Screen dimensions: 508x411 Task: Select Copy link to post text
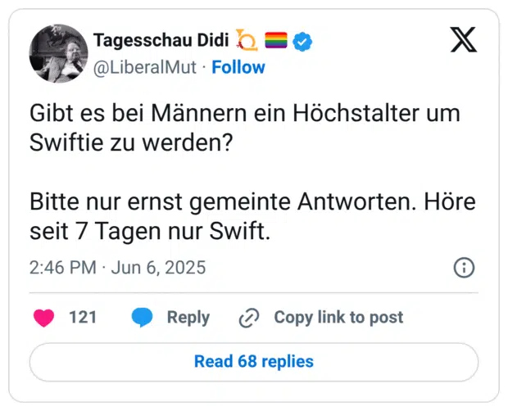(338, 318)
